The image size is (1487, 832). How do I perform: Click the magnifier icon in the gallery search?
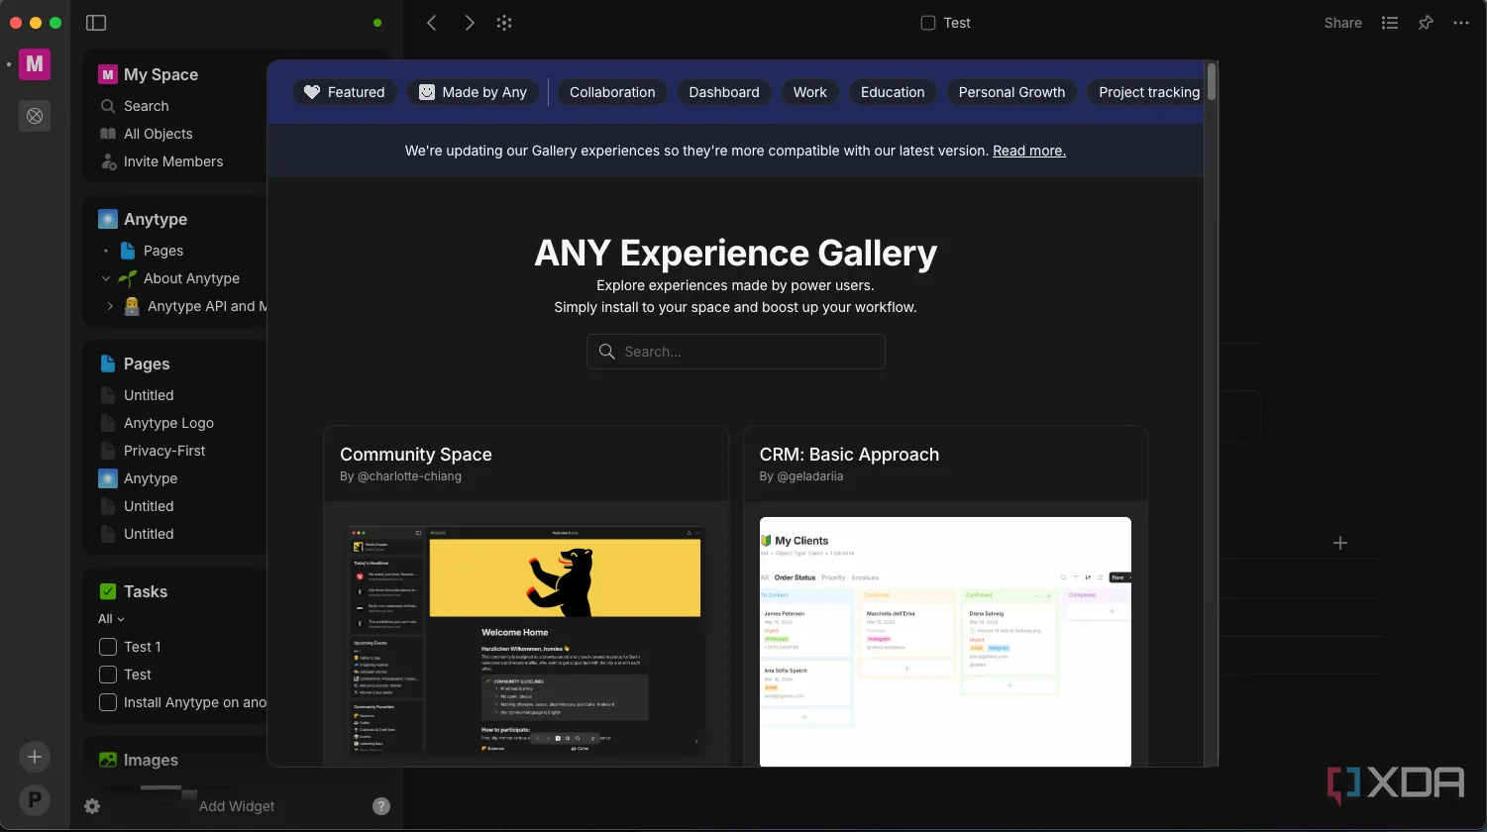point(607,352)
